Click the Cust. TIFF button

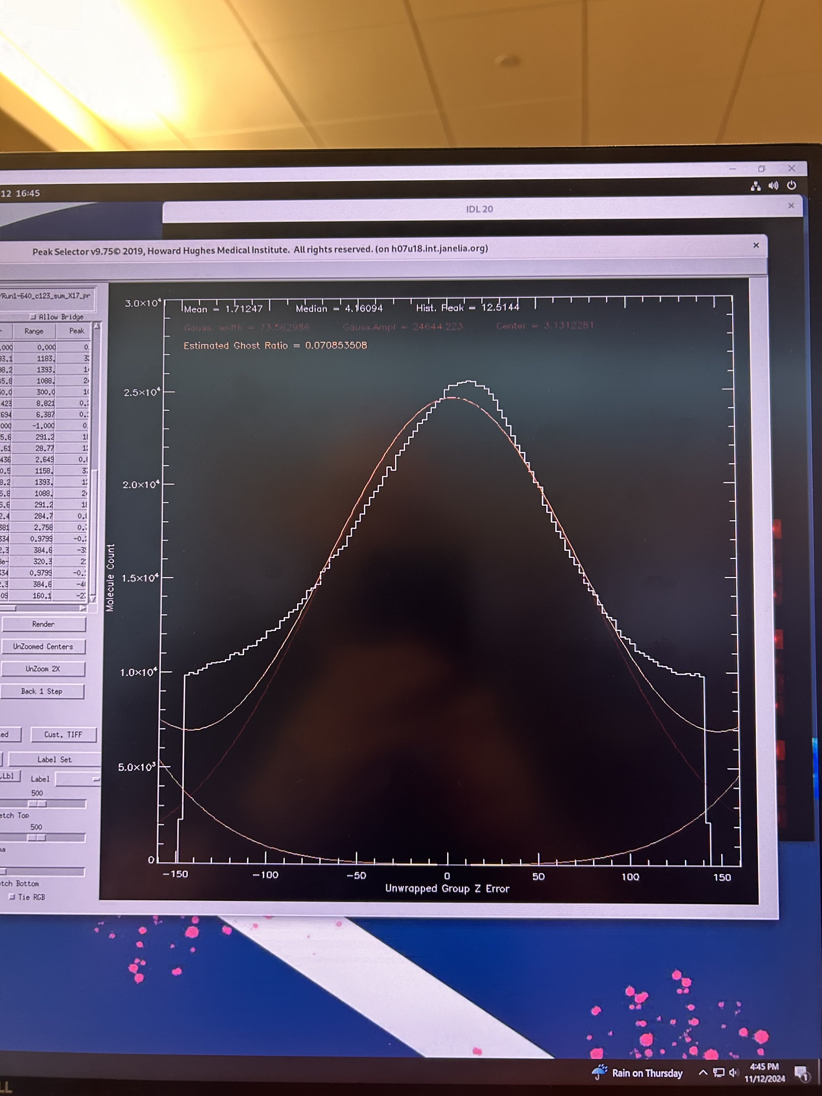pos(63,734)
